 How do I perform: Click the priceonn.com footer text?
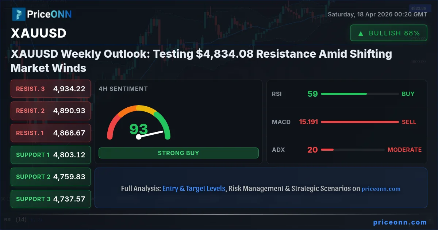400,222
